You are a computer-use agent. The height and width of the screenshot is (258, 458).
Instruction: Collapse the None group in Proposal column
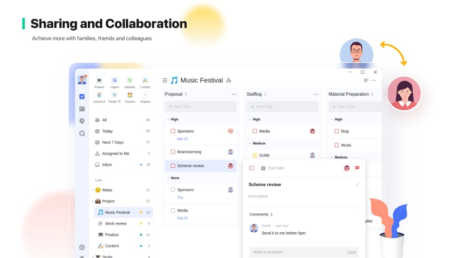pos(168,178)
